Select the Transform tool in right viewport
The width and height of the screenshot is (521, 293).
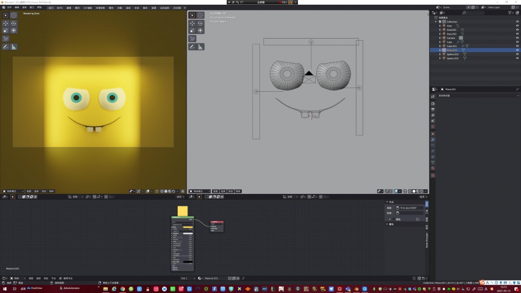[x=201, y=31]
